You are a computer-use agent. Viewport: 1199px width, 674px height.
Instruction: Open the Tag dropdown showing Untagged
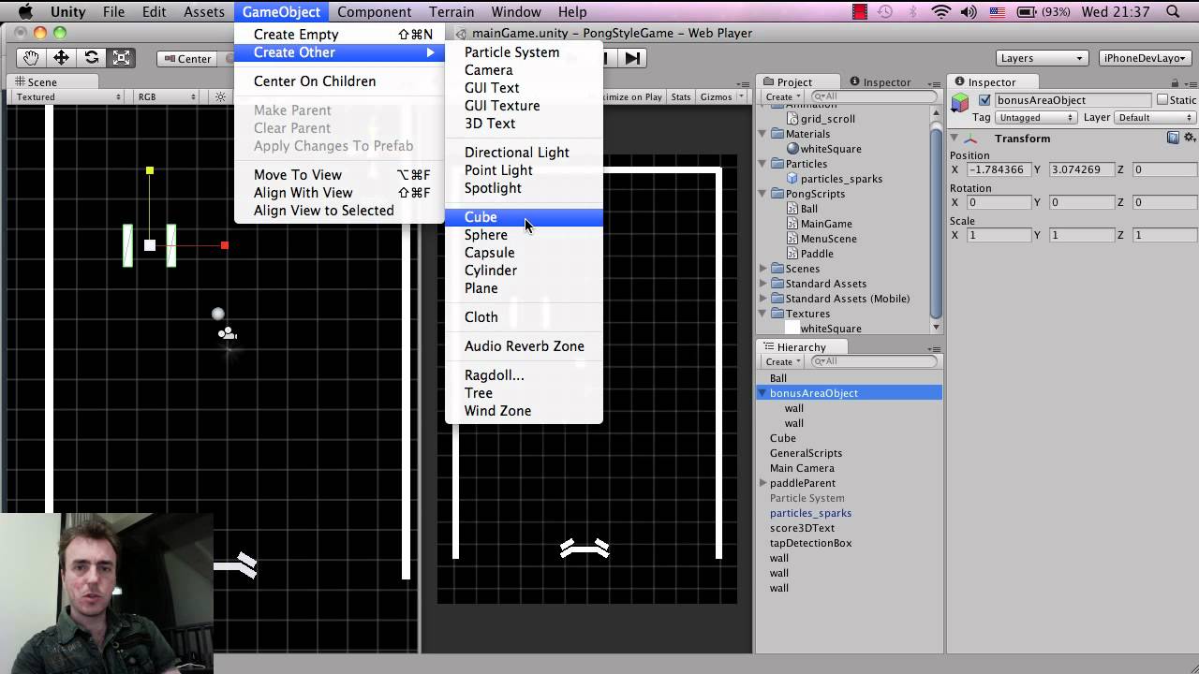click(1034, 117)
